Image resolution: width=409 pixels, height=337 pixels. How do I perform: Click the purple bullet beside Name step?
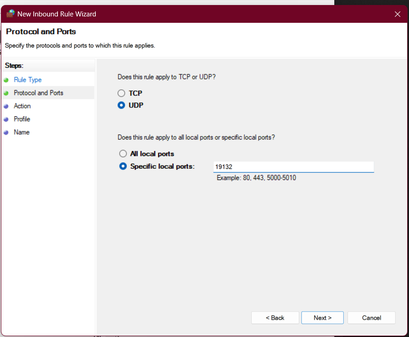pyautogui.click(x=6, y=133)
